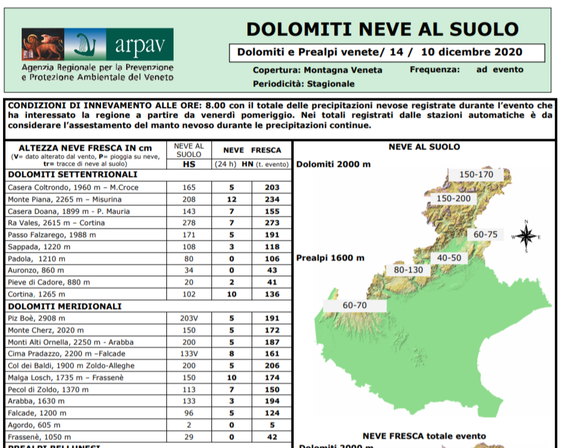Select the Casera Coltrondo, 1960 m station name
Image resolution: width=568 pixels, height=448 pixels.
click(73, 188)
